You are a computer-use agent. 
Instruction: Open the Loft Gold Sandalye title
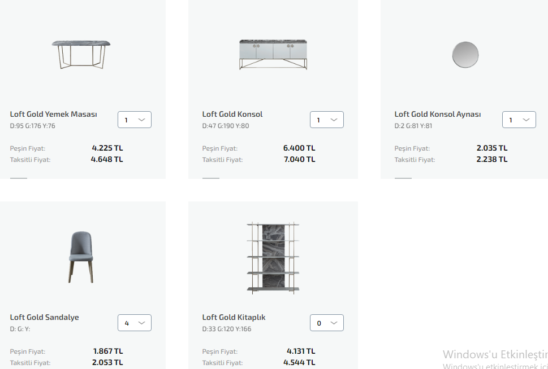coord(44,317)
